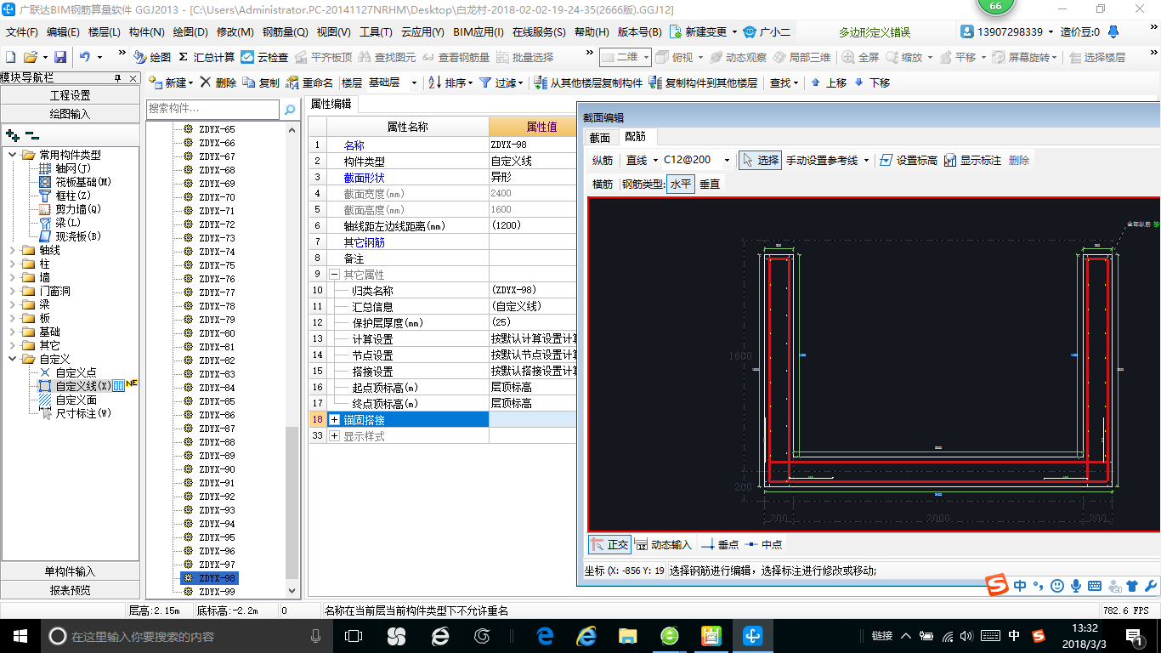The height and width of the screenshot is (653, 1161).
Task: Rename component with 重命名
Action: click(x=309, y=82)
